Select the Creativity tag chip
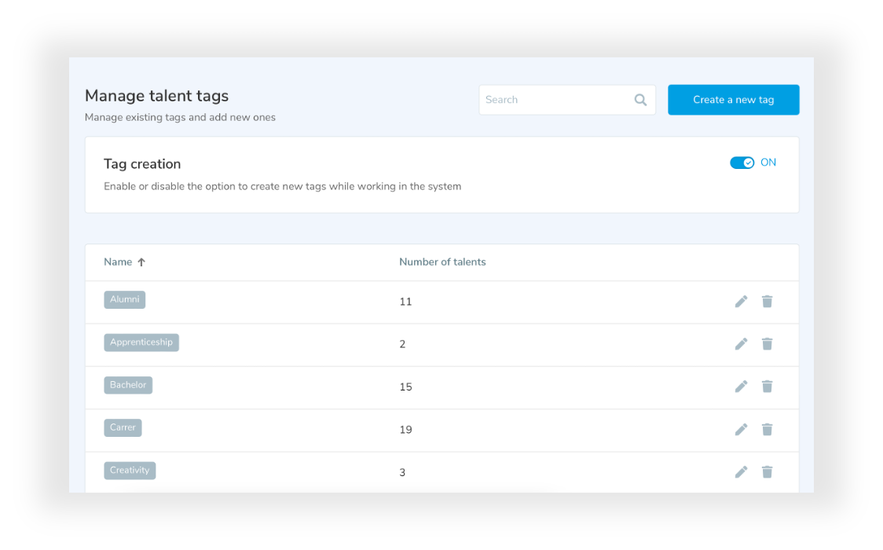 [x=130, y=471]
